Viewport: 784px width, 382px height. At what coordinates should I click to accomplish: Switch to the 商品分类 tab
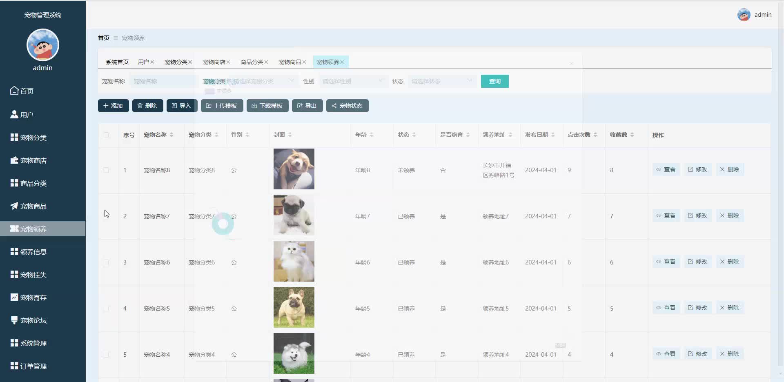coord(252,62)
